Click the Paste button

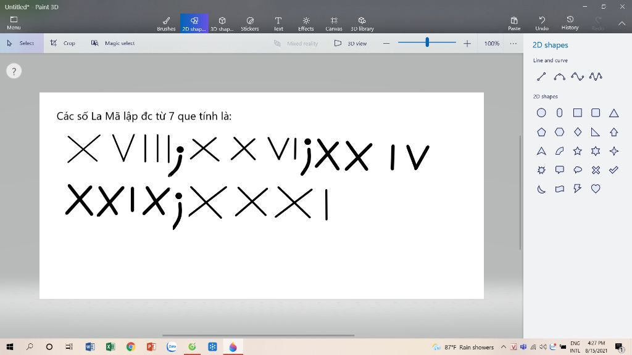[514, 23]
